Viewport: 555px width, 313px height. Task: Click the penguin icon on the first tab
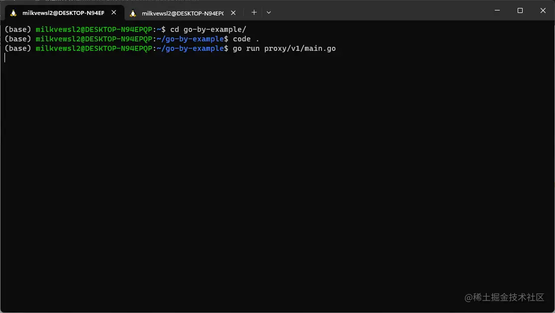[x=13, y=13]
